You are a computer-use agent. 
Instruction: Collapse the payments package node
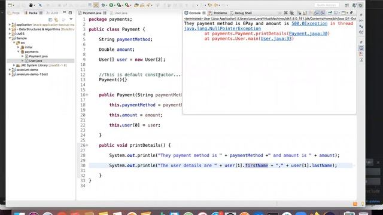19,52
